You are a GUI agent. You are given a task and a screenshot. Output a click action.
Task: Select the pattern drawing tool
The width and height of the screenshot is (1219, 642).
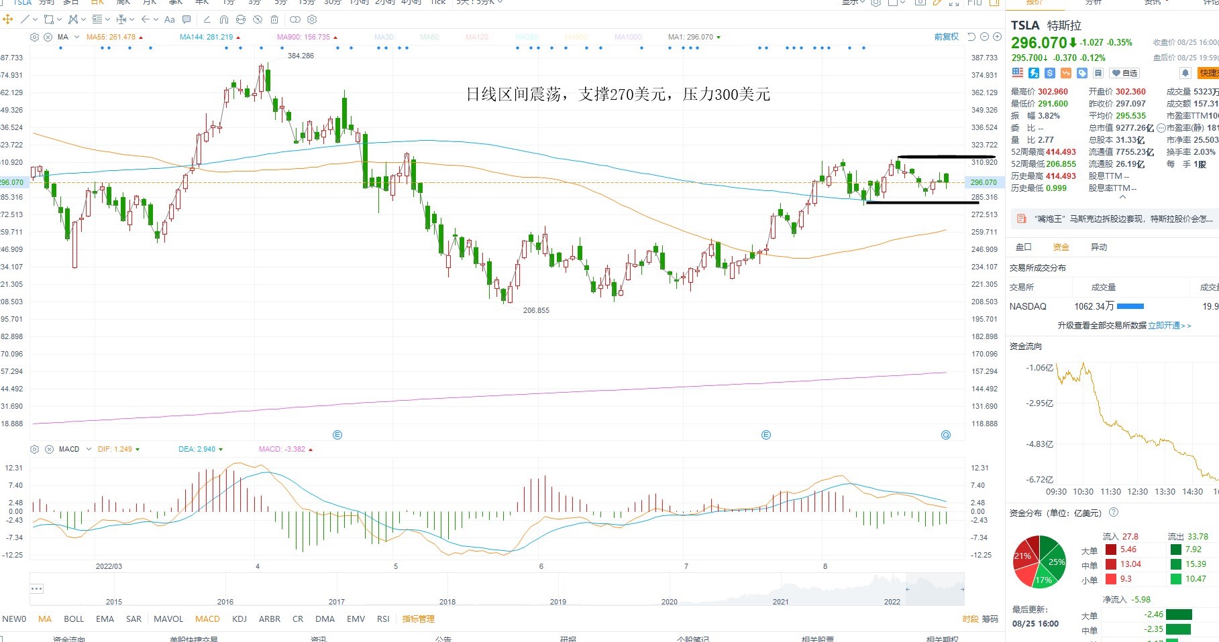click(x=73, y=19)
